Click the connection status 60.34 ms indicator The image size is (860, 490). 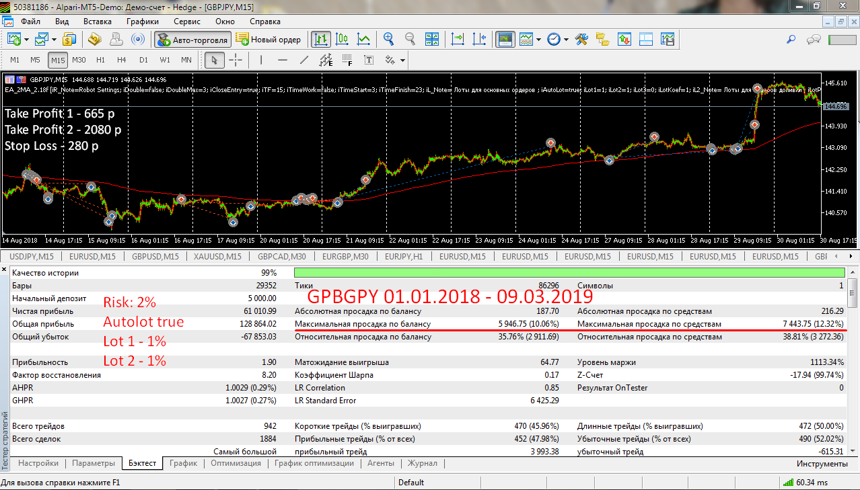coord(805,482)
